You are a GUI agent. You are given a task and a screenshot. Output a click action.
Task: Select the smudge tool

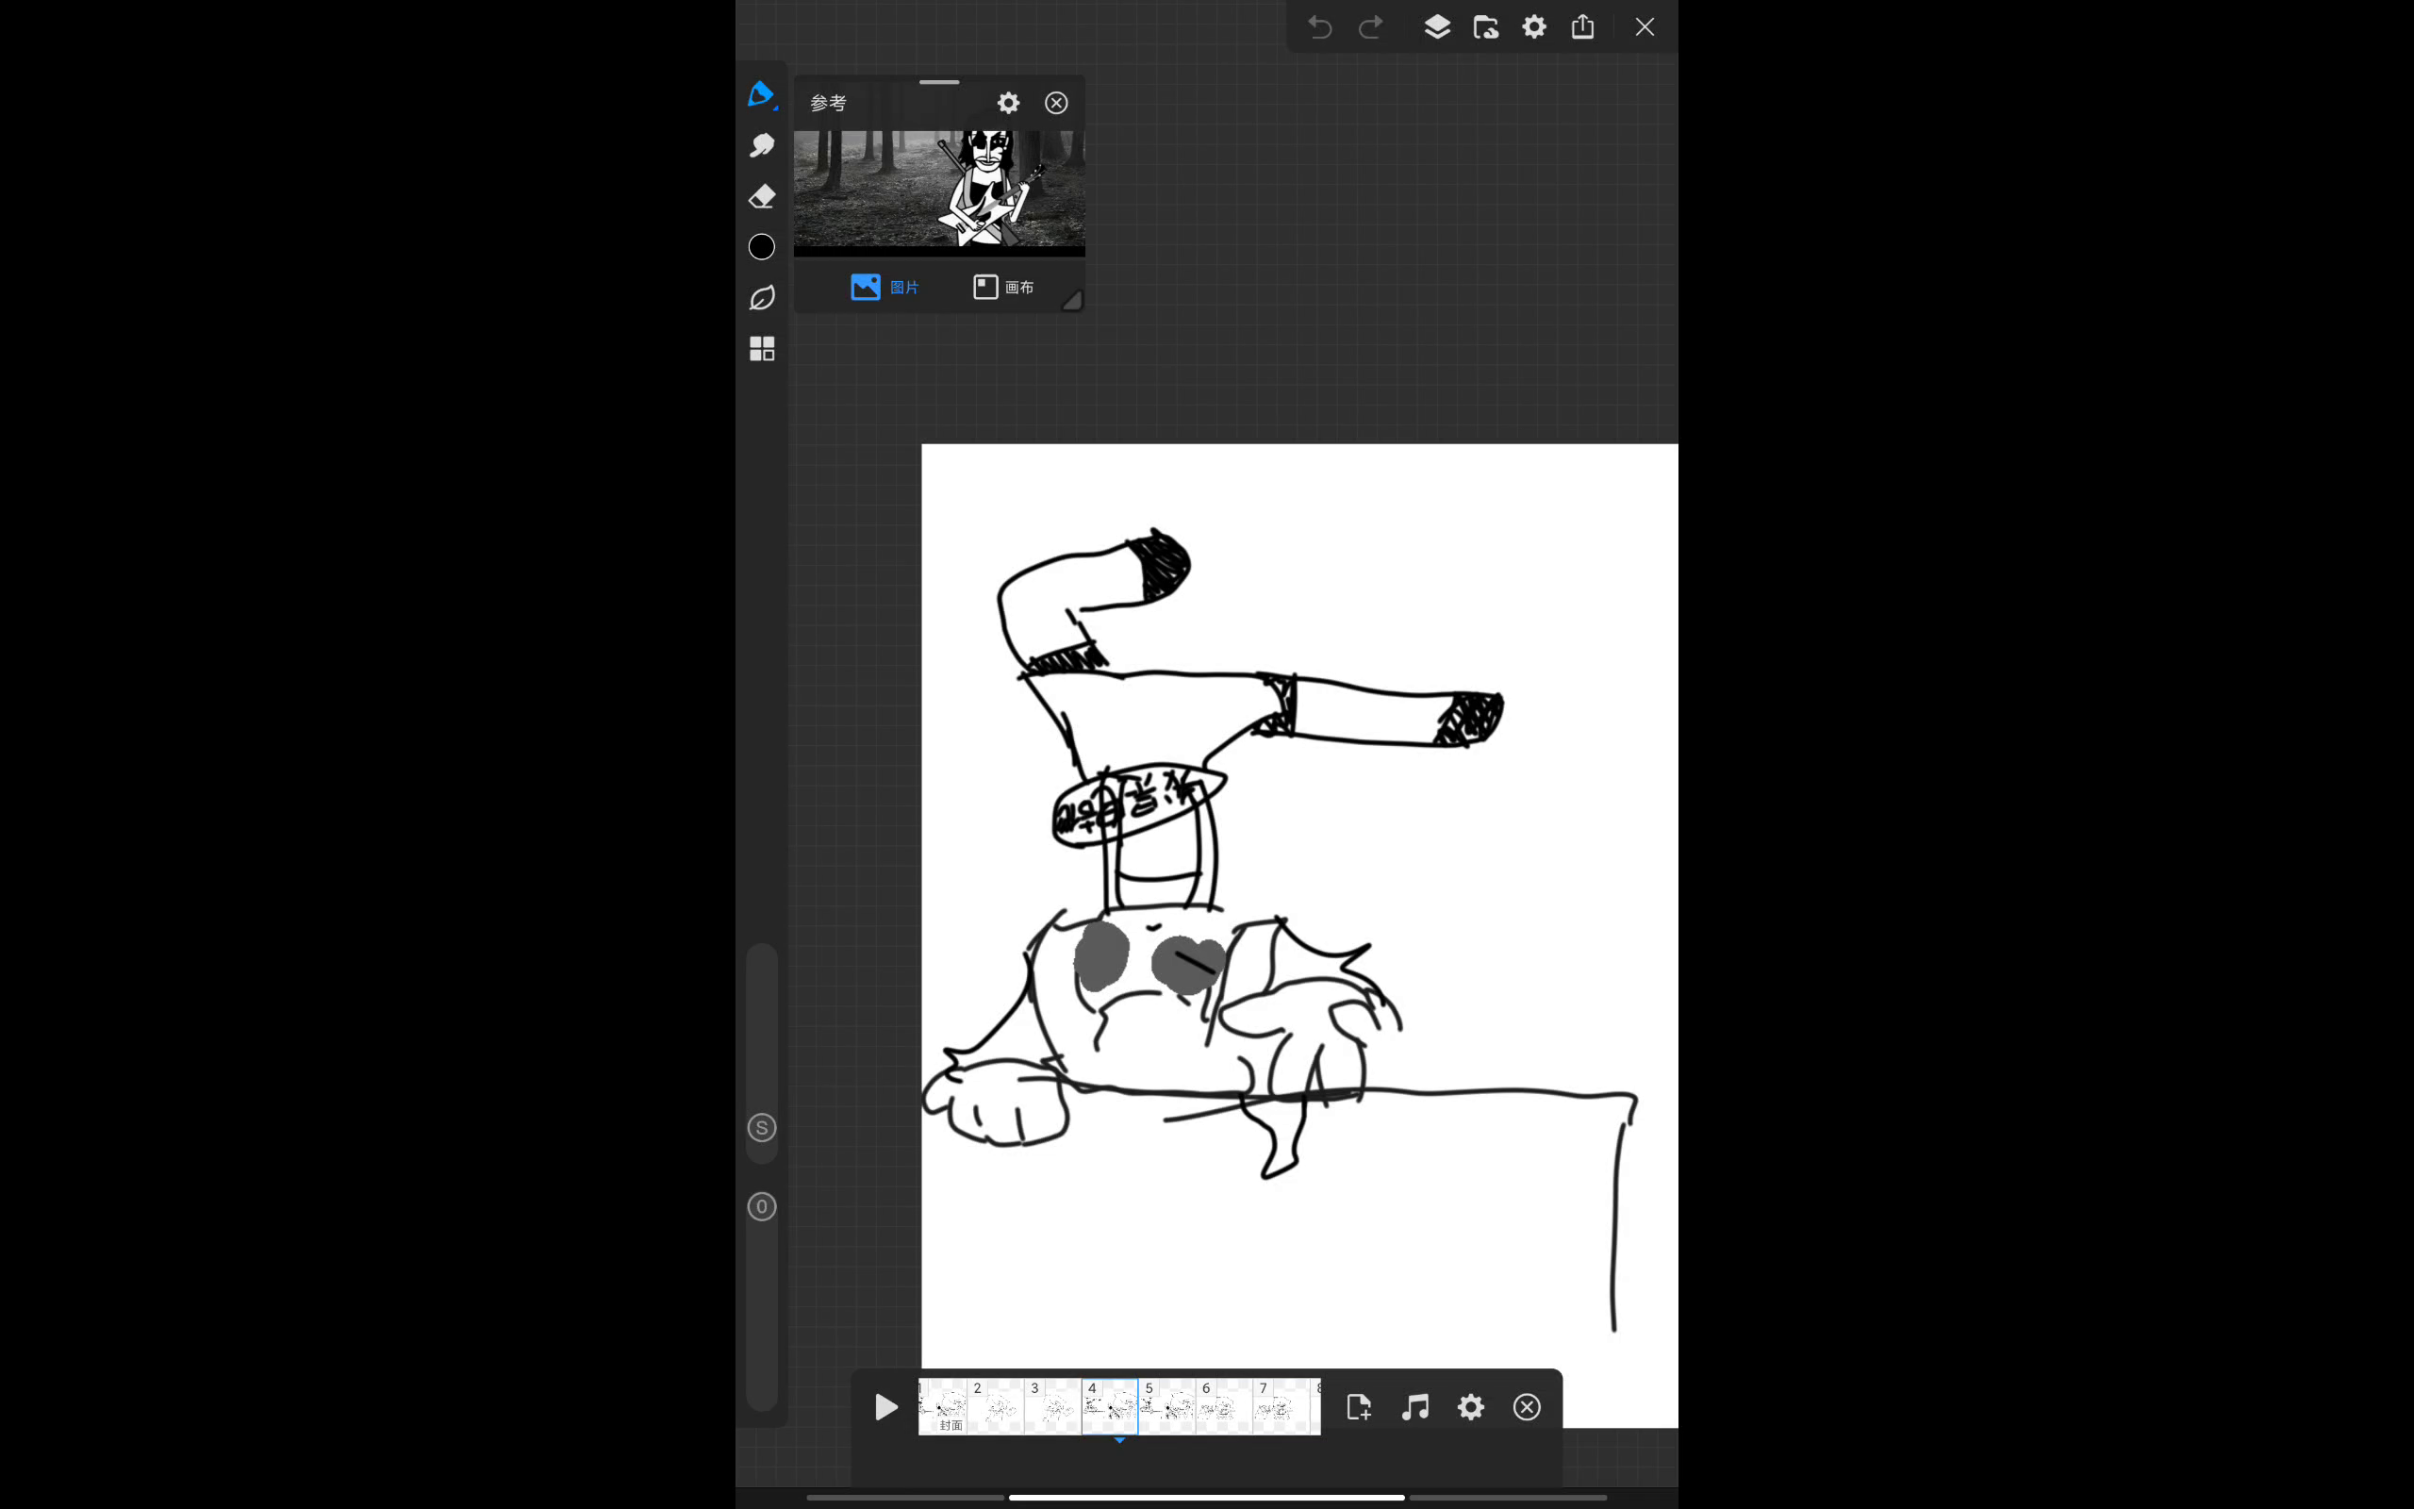pos(762,145)
